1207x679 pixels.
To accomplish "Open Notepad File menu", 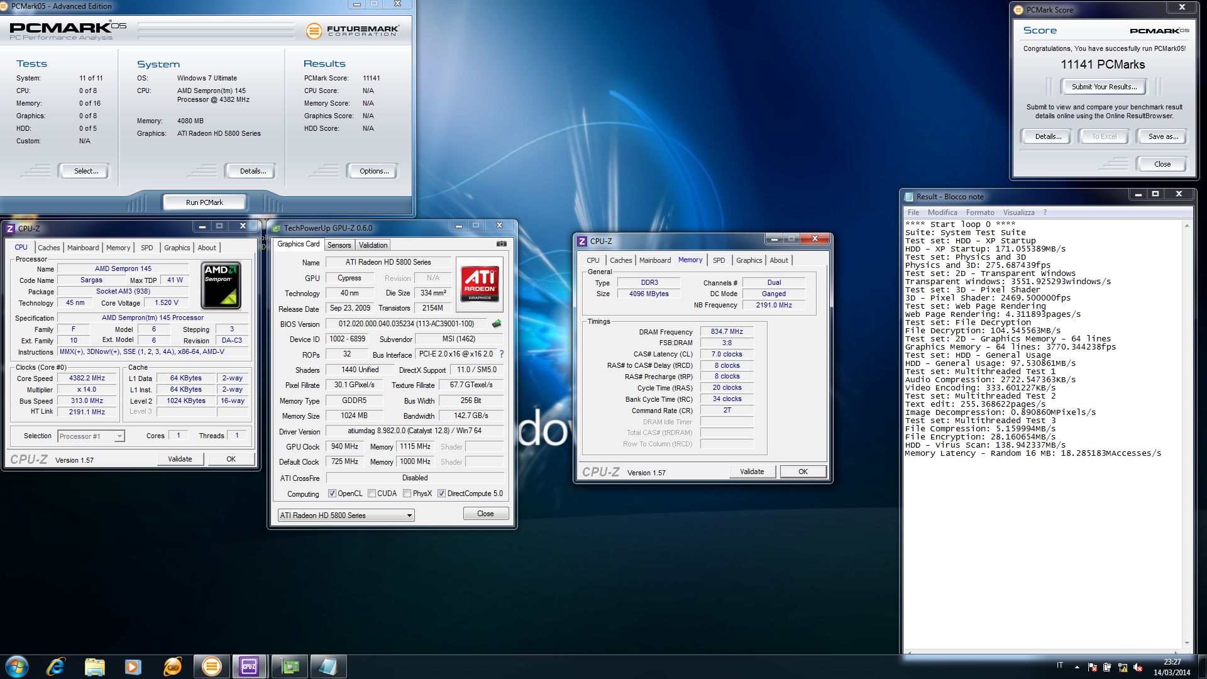I will [x=913, y=213].
